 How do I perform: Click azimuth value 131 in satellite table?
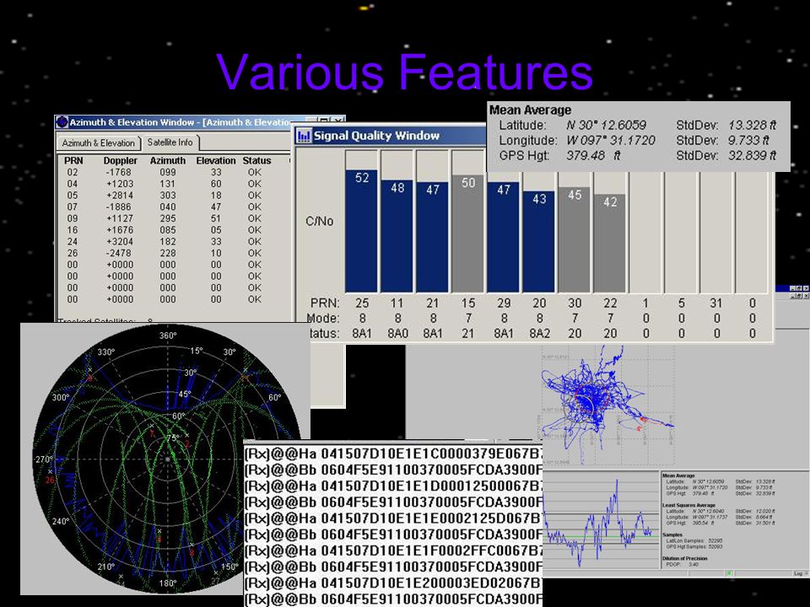point(168,184)
